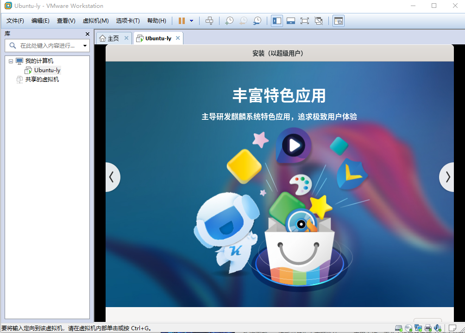Open the library search filter dropdown arrow
This screenshot has width=465, height=333.
coord(85,46)
